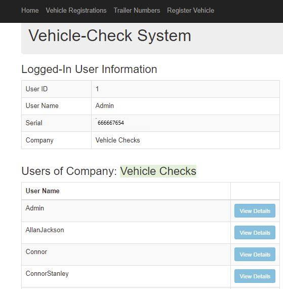
Task: Click the Company value Vehicle Checks cell
Action: [185, 140]
